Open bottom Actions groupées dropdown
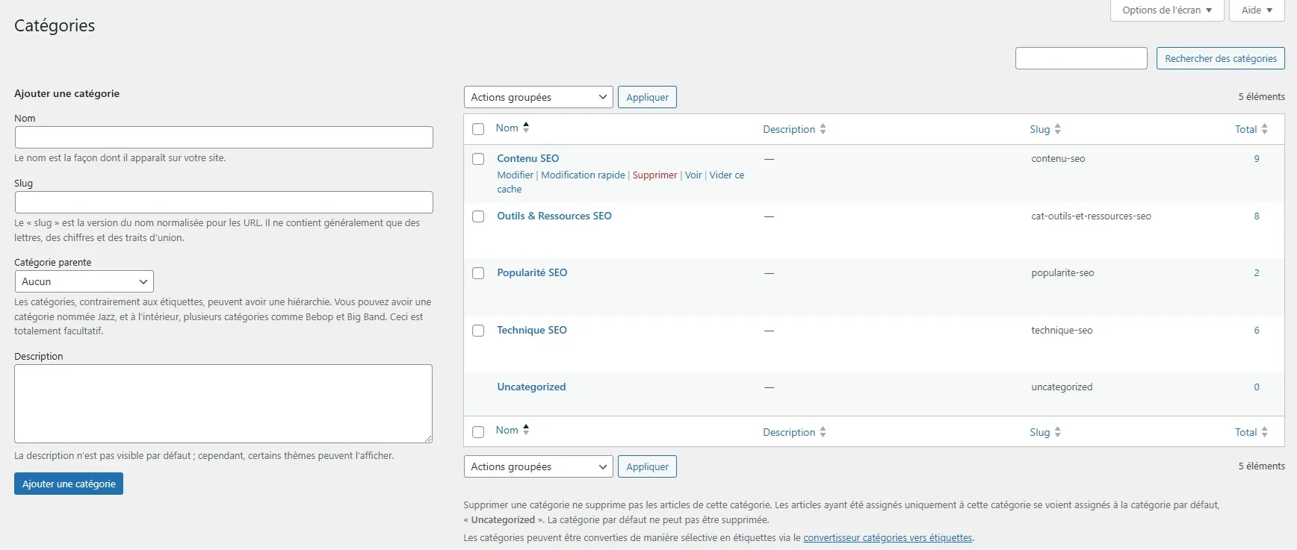 tap(538, 466)
